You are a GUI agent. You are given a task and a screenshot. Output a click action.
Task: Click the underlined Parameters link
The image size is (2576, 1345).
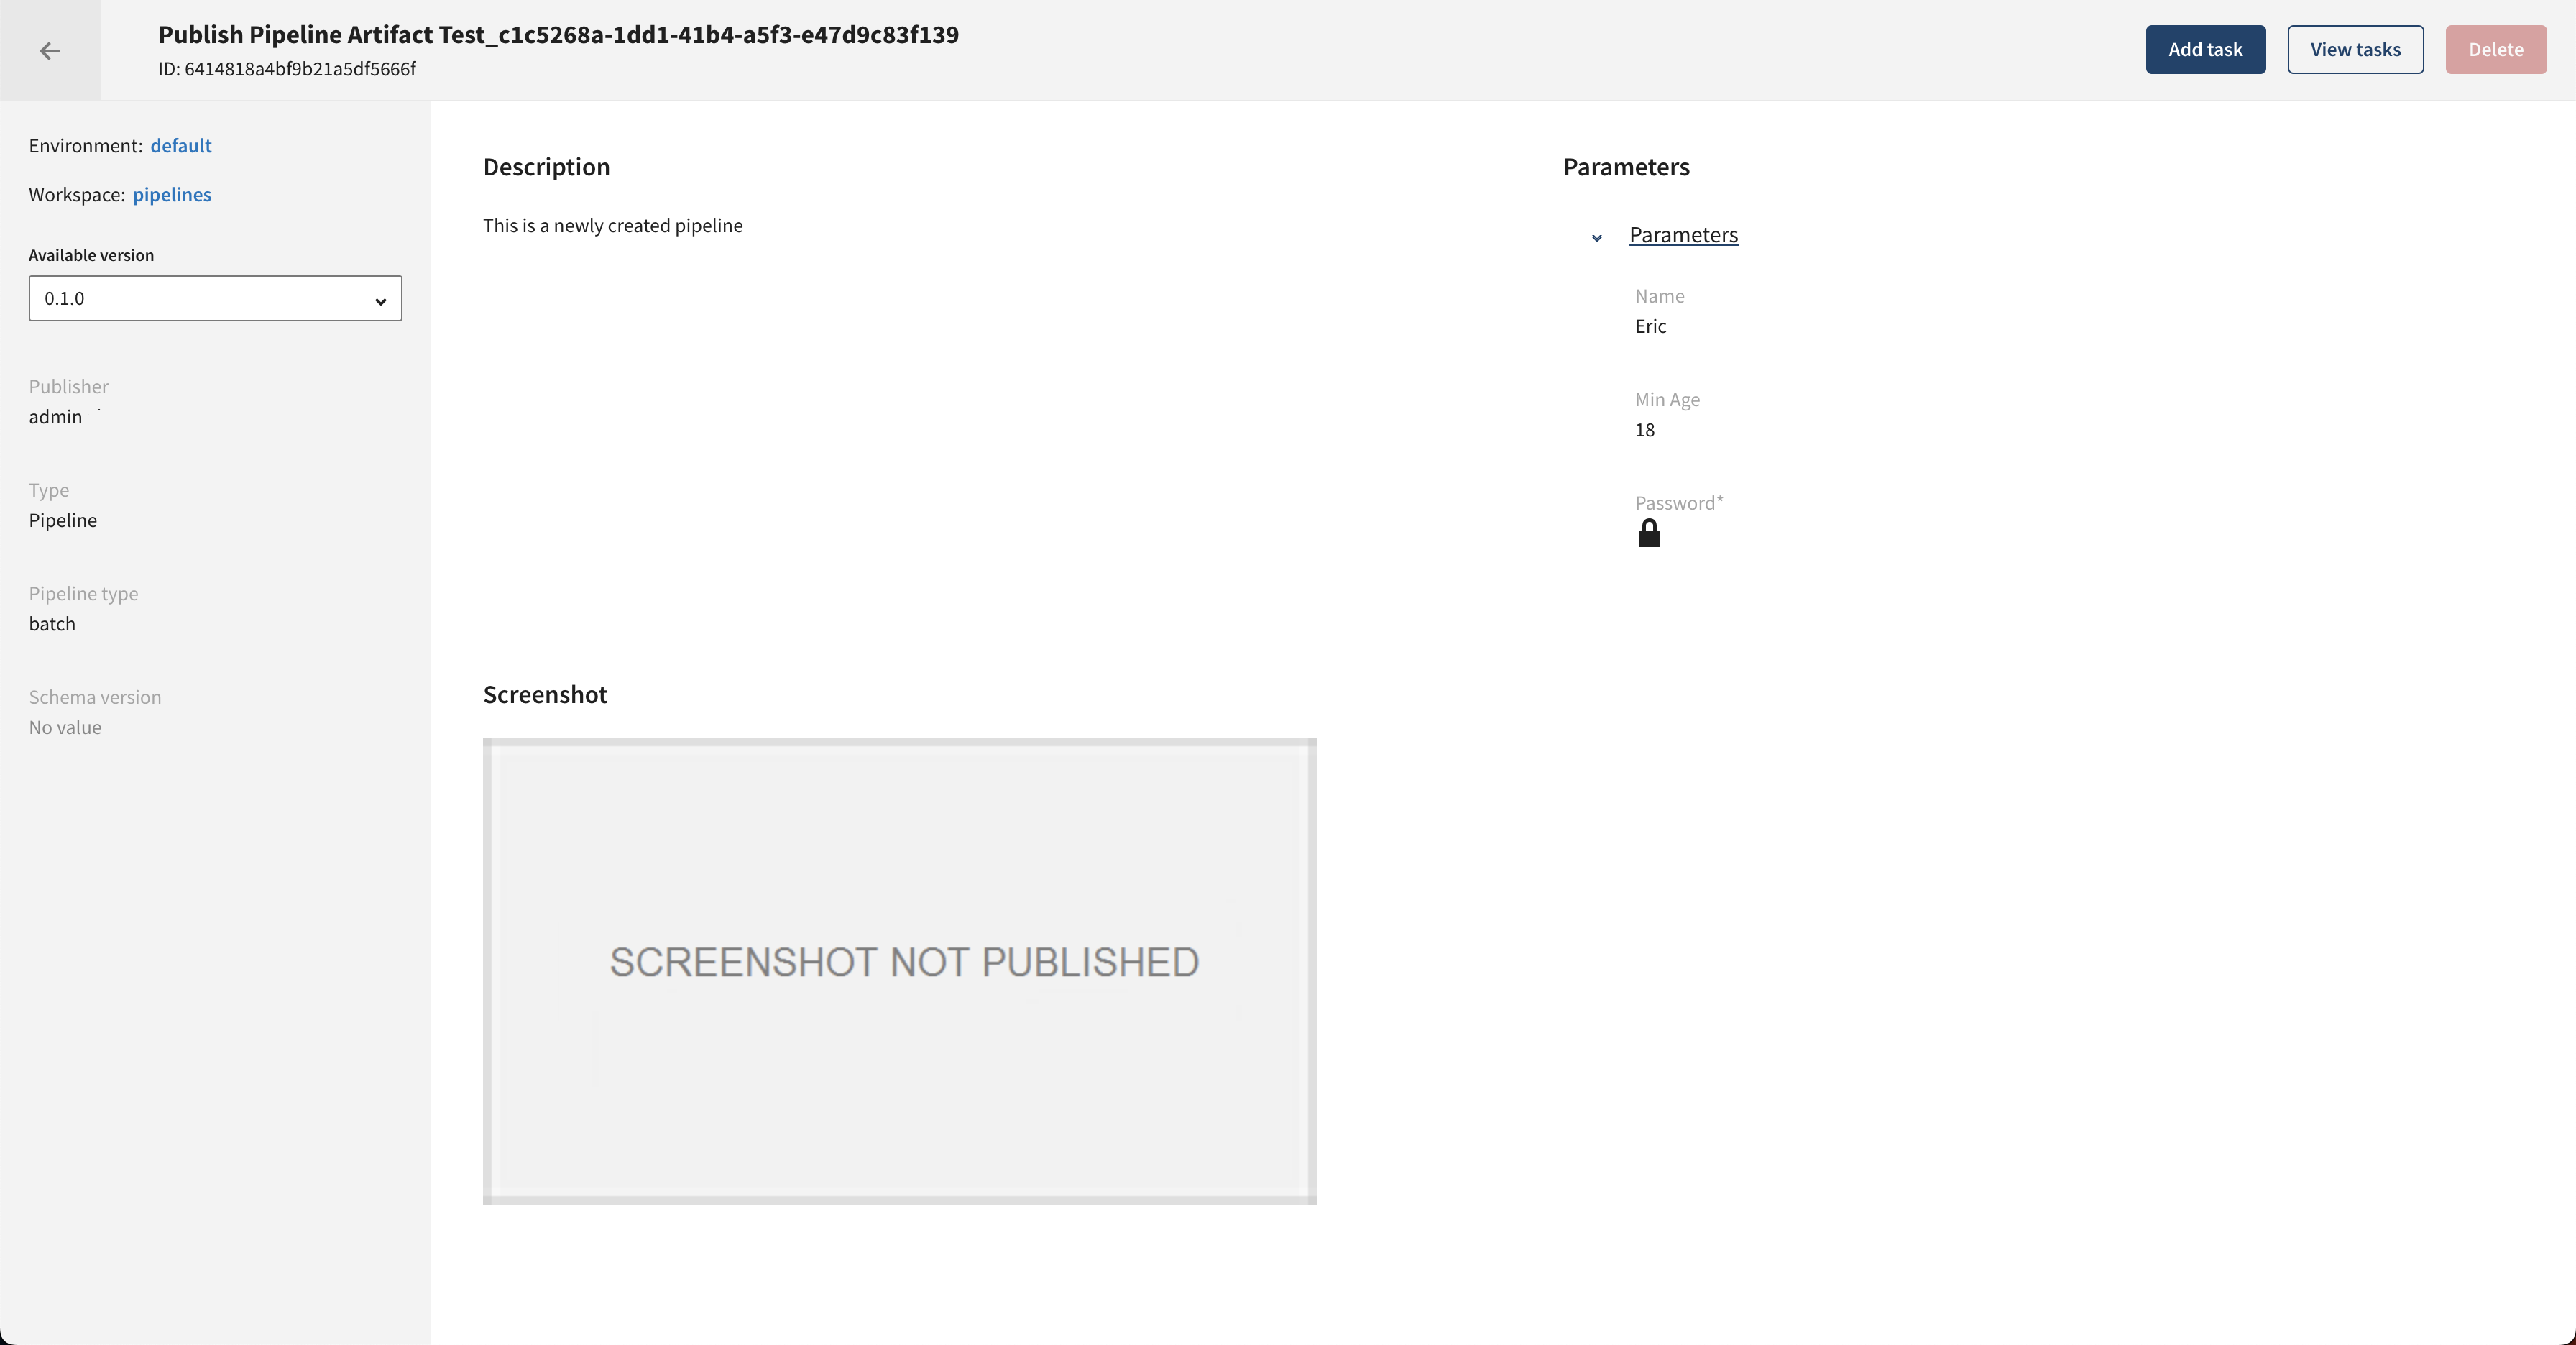[x=1683, y=235]
